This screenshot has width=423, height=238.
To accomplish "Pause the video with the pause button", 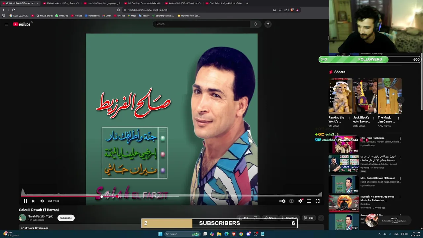I will (x=25, y=201).
